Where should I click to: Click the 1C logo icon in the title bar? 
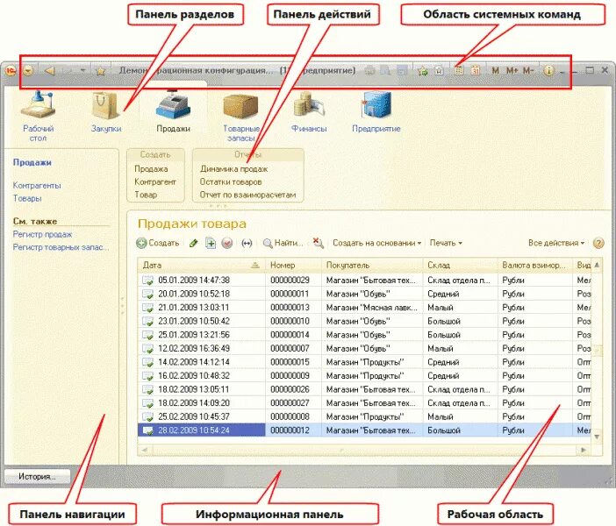click(x=11, y=71)
